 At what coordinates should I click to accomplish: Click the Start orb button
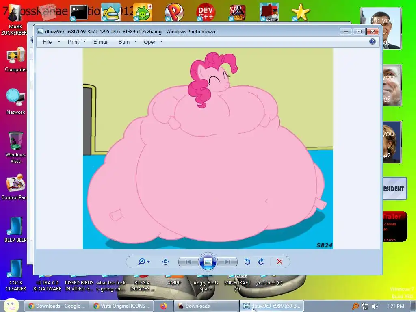[x=11, y=305]
